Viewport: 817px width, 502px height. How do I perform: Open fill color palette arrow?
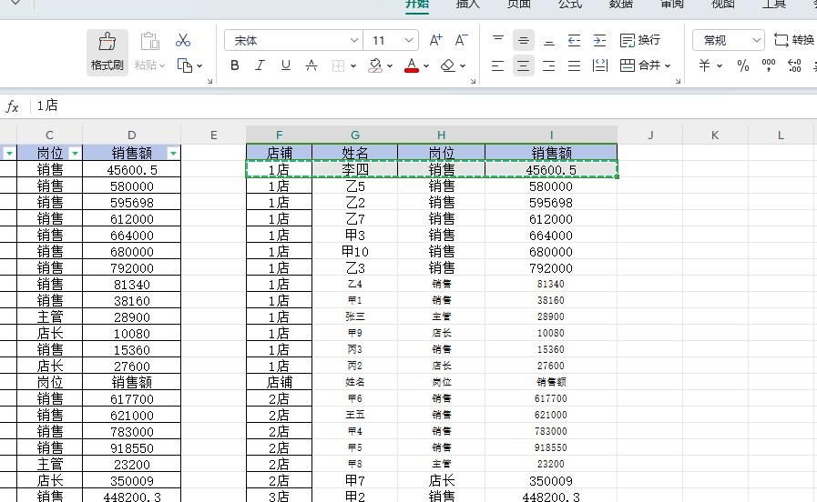click(x=389, y=66)
